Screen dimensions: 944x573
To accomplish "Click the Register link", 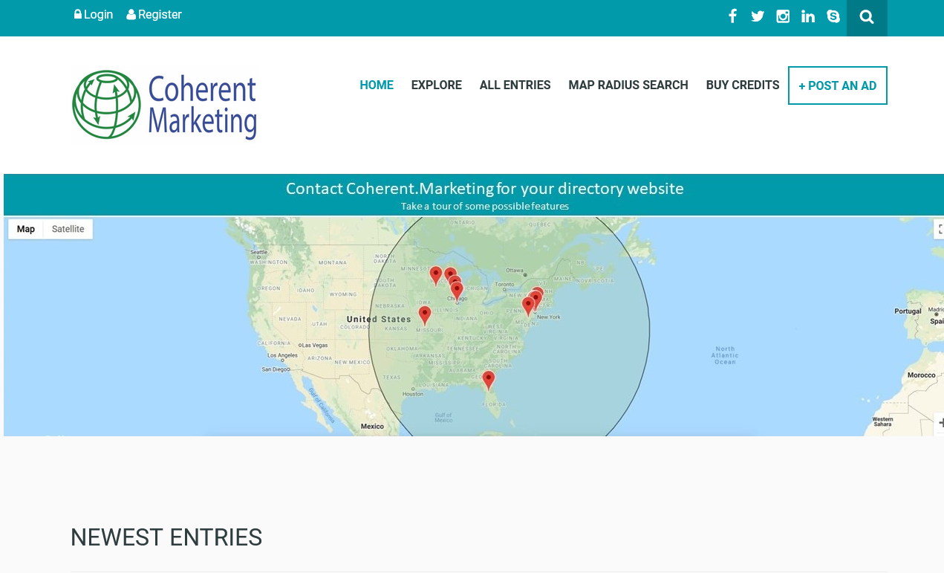I will 154,15.
